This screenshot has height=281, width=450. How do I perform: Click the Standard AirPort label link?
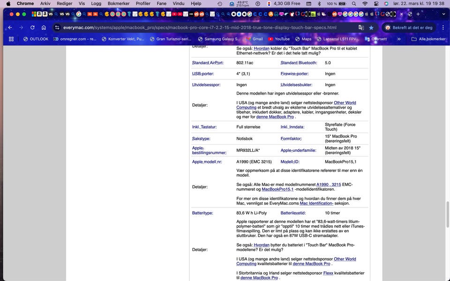(x=208, y=63)
